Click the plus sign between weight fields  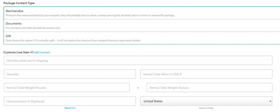pyautogui.click(x=138, y=88)
